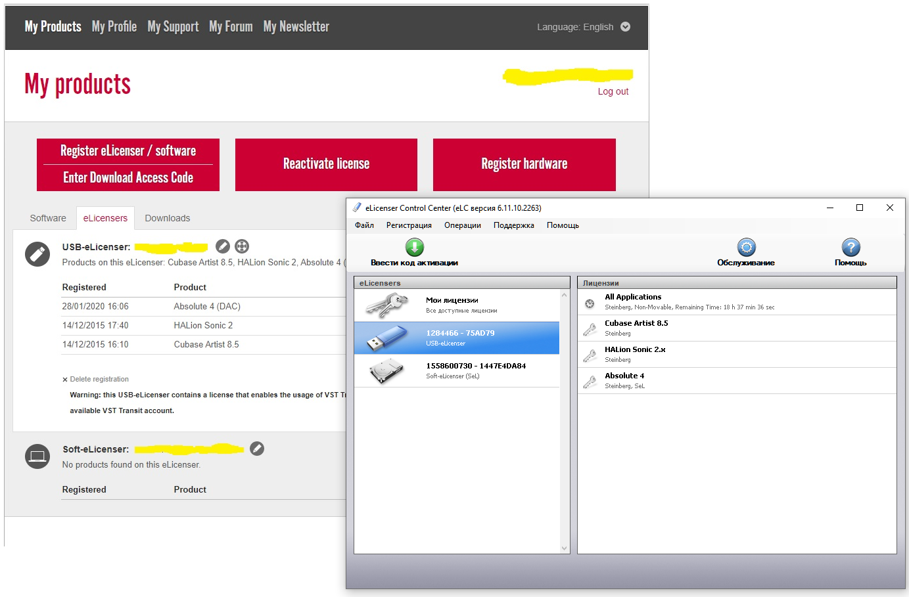Image resolution: width=909 pixels, height=597 pixels.
Task: Click Register eLicenser / software button
Action: 128,151
